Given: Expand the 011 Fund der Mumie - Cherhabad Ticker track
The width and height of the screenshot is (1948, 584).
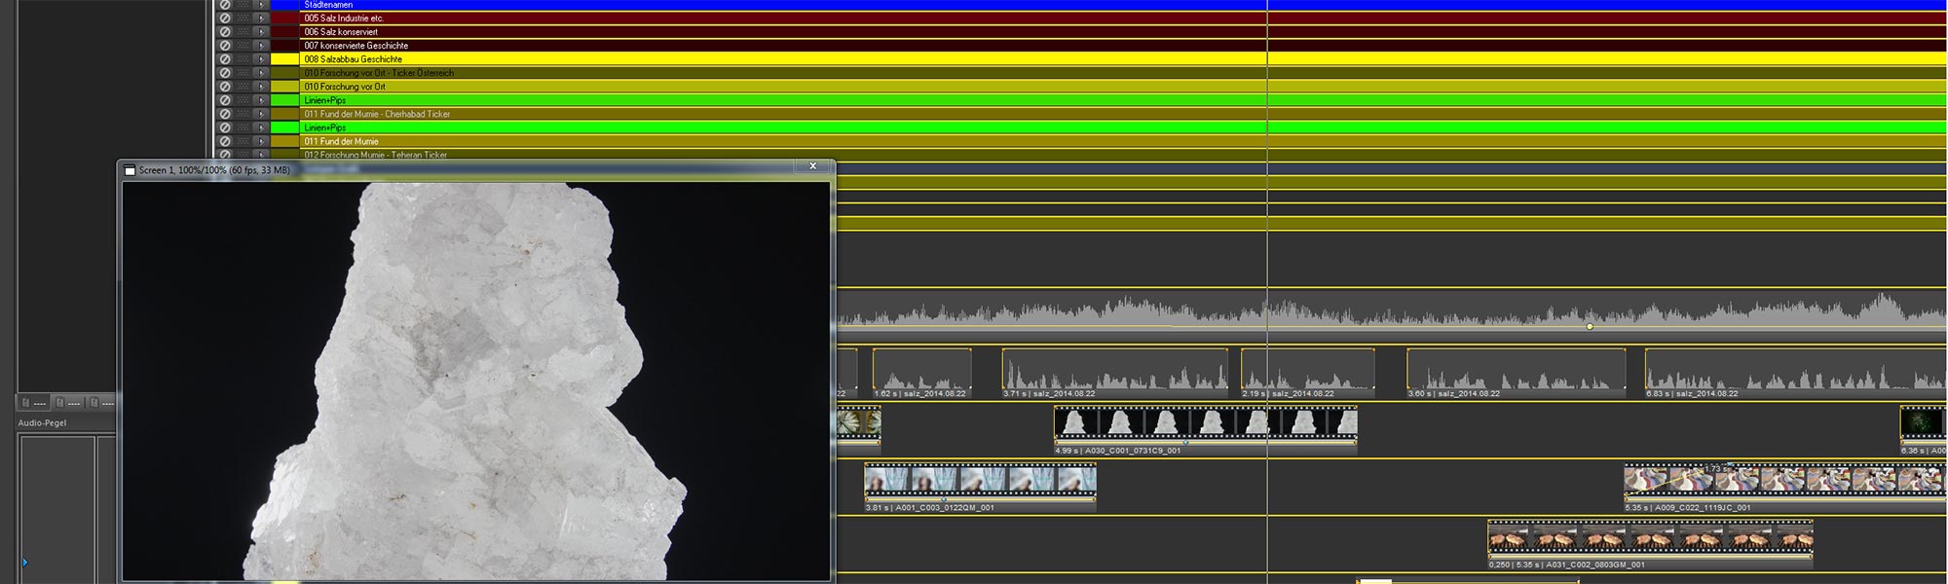Looking at the screenshot, I should point(261,114).
